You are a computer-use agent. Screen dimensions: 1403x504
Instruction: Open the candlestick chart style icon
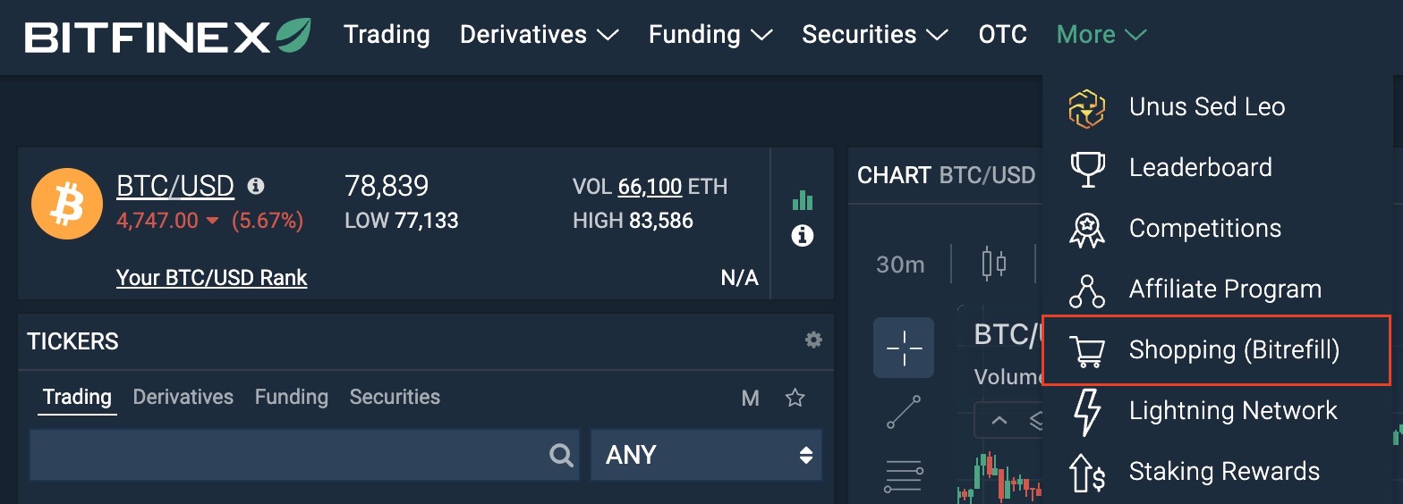click(993, 264)
